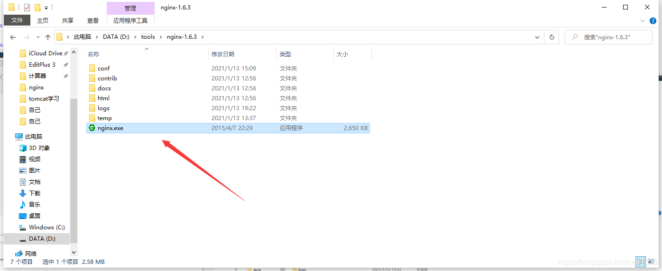Click the properties checkmark quick access icon

(27, 7)
